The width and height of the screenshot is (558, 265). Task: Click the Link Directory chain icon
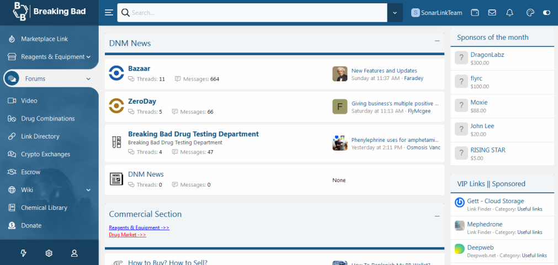coord(12,136)
